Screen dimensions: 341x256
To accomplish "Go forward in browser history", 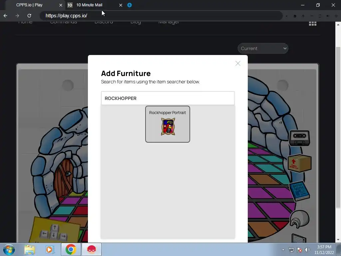I will pos(17,16).
